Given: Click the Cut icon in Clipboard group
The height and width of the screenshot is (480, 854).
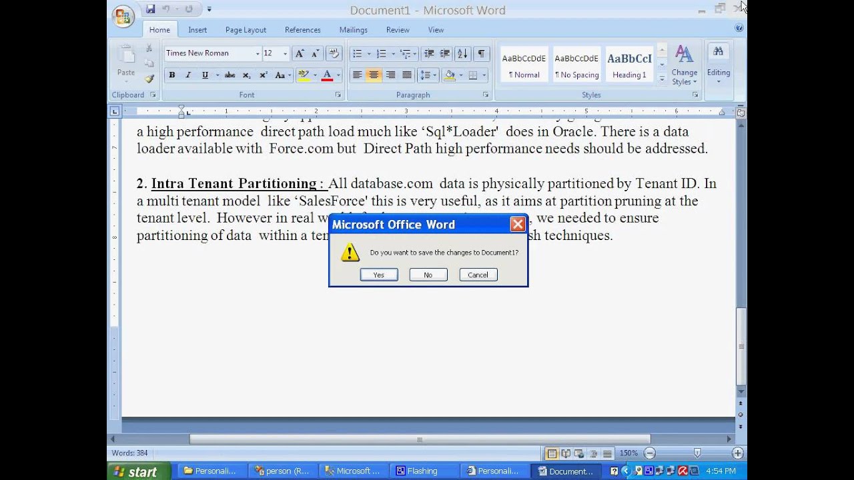Looking at the screenshot, I should tap(149, 49).
